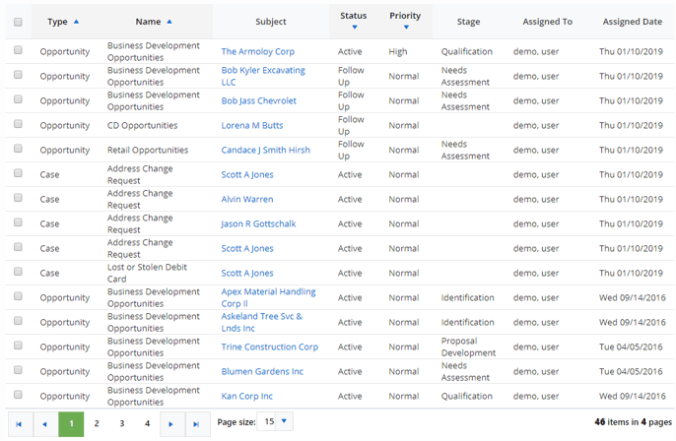This screenshot has height=441, width=676.
Task: Click Qualification stage in Kan Corp row
Action: click(x=466, y=396)
